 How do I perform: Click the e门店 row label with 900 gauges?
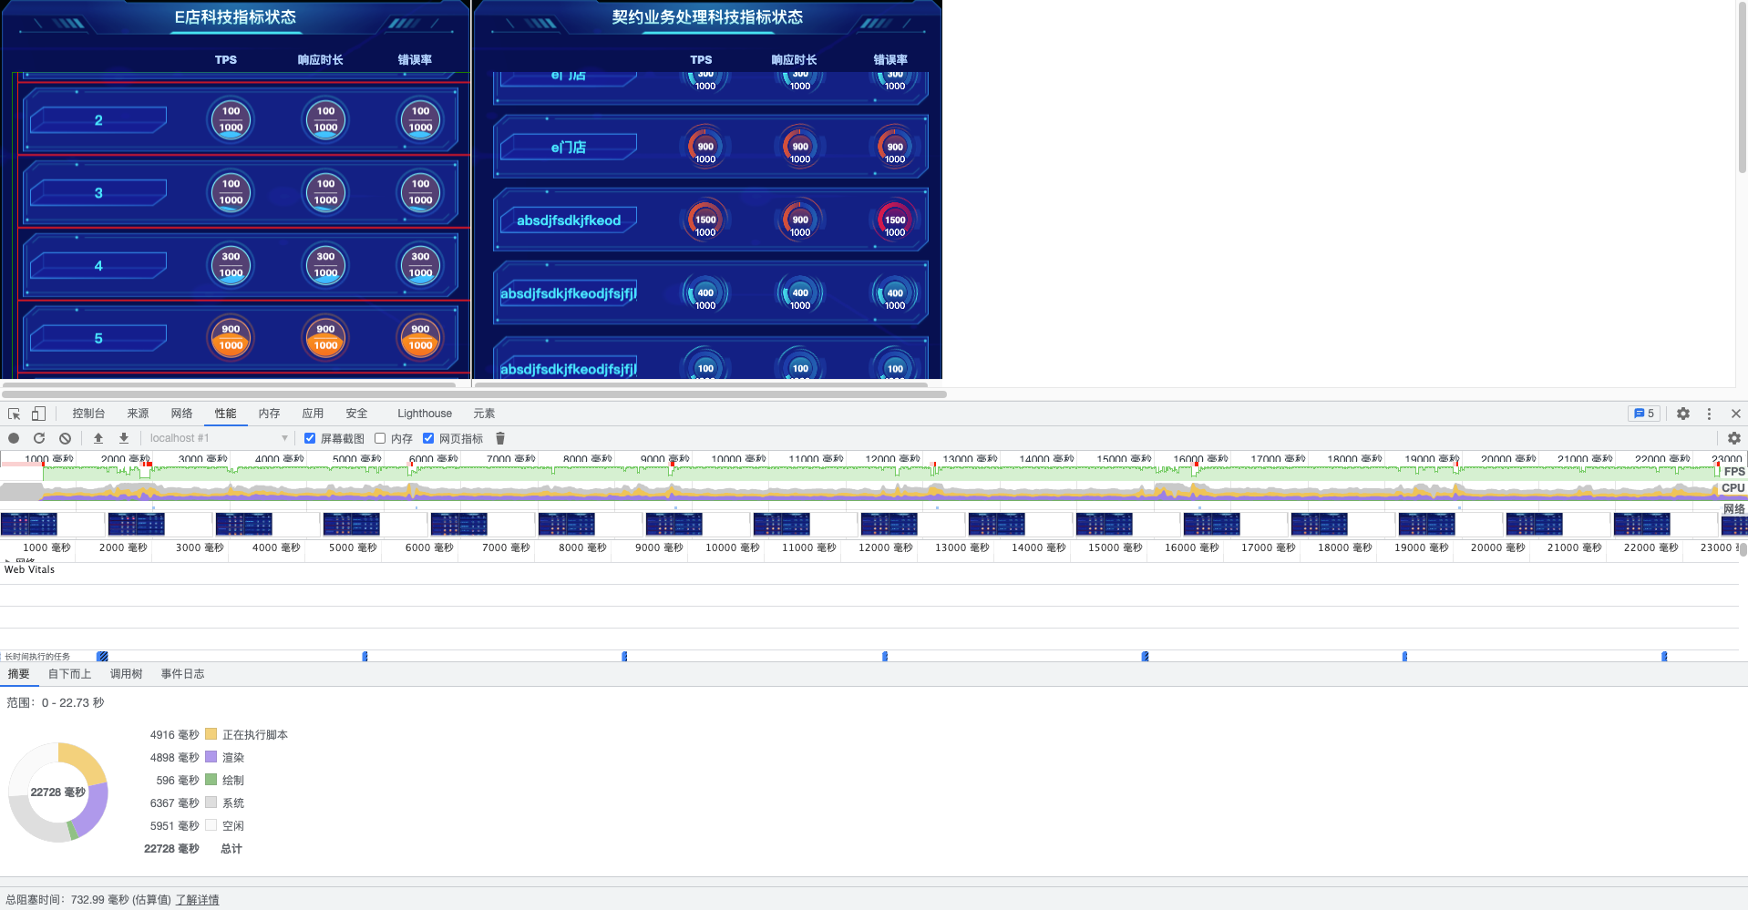[x=569, y=147]
